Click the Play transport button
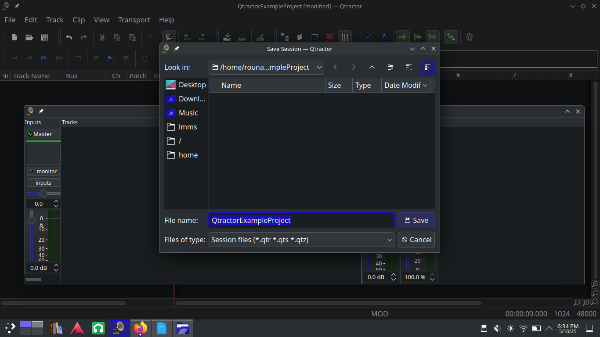The width and height of the screenshot is (600, 337). (x=111, y=58)
